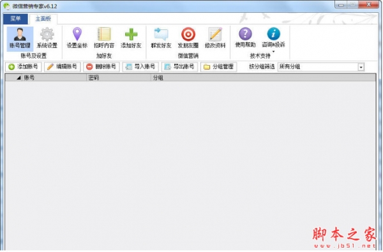Open 分组管理 folder button
383x252 pixels.
[x=218, y=66]
